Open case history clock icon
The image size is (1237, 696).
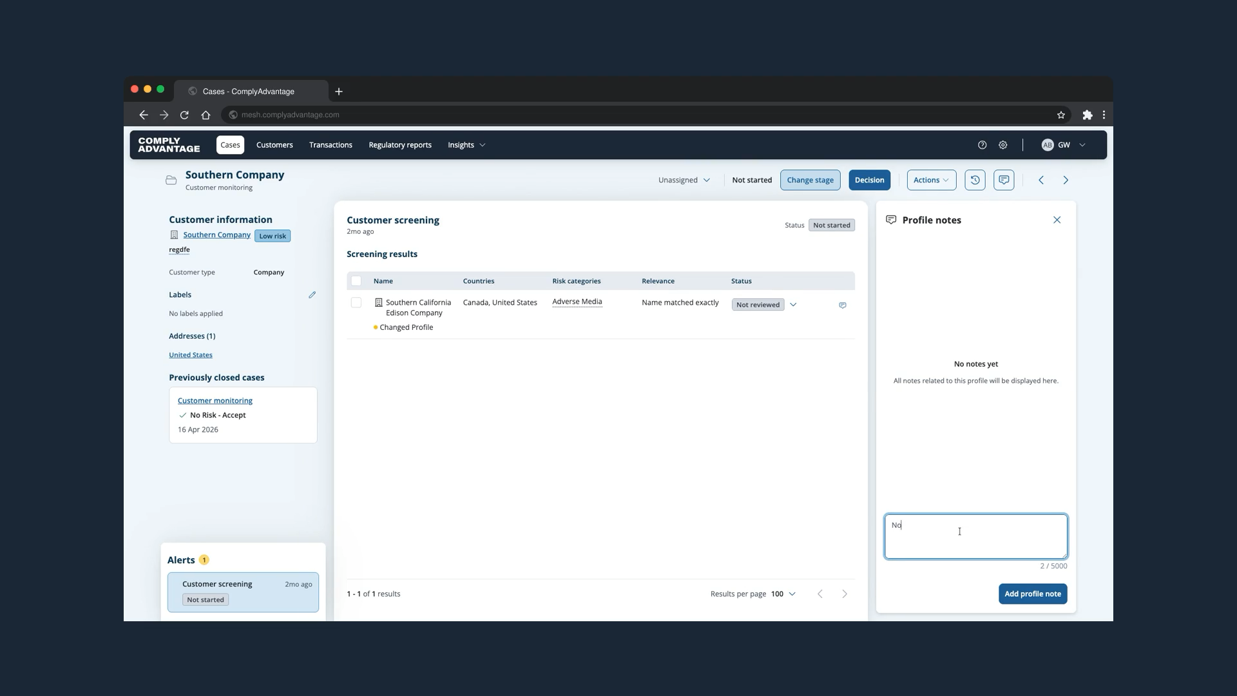click(x=975, y=180)
